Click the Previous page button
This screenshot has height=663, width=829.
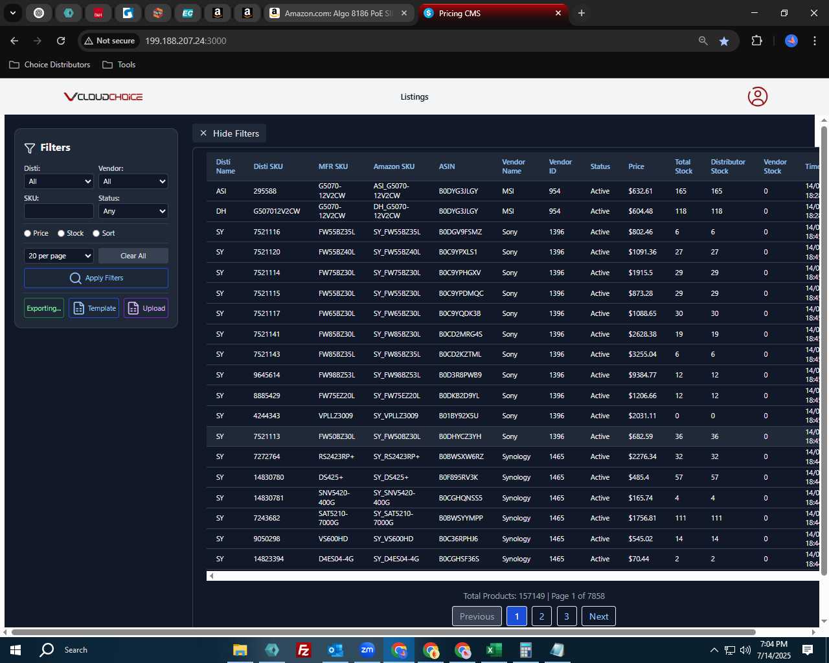(x=477, y=616)
